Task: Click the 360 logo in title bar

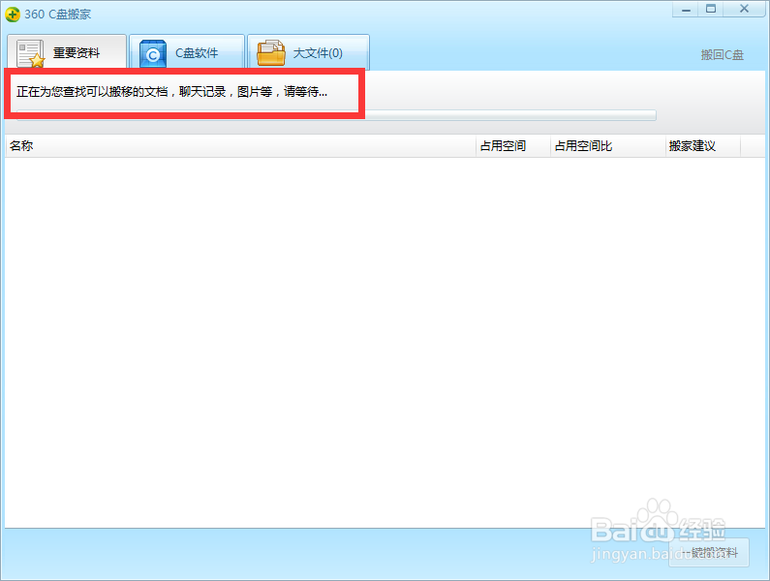Action: click(x=13, y=15)
